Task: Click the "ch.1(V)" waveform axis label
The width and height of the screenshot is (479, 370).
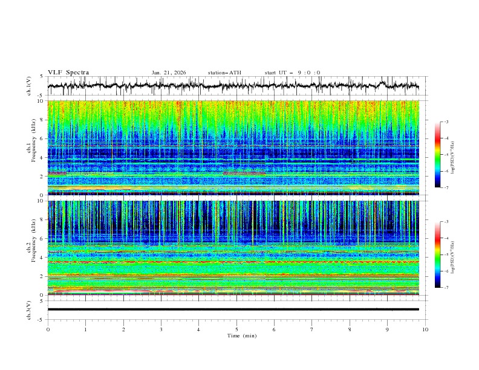Action: (x=29, y=86)
